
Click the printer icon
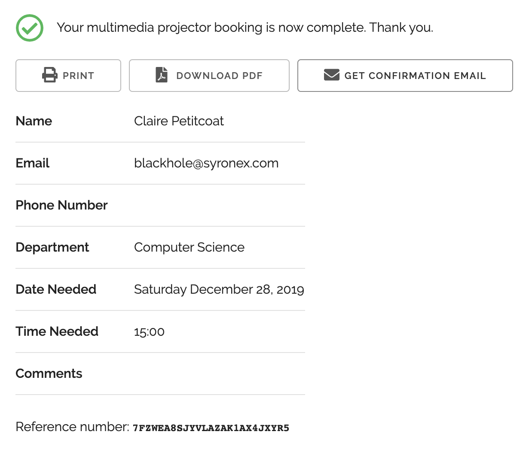point(49,75)
